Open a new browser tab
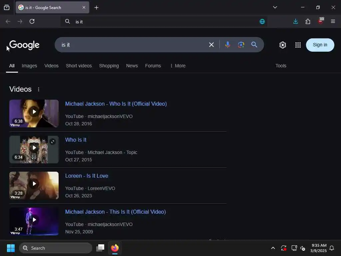The image size is (341, 256). (x=96, y=8)
